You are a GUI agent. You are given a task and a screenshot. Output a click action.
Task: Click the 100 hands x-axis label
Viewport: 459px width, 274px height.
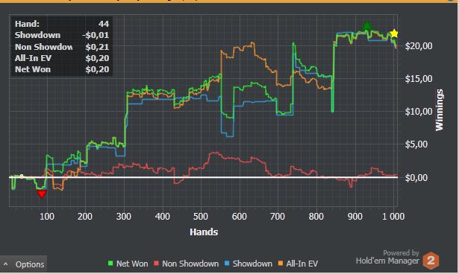[x=47, y=217]
